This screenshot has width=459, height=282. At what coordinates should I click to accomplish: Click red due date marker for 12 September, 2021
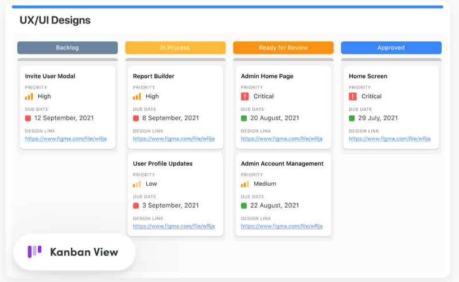tap(28, 118)
